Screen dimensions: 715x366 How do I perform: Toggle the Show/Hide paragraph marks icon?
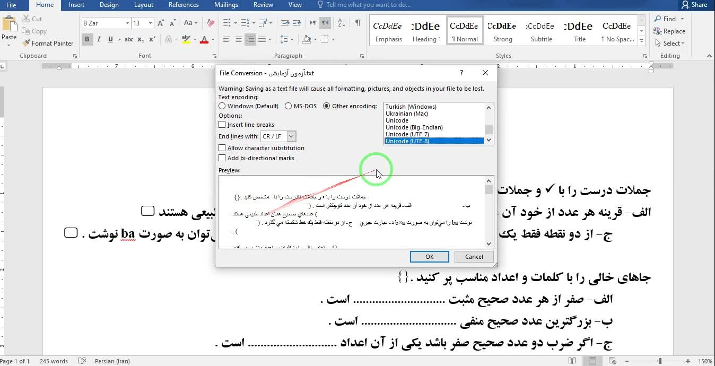pos(358,23)
